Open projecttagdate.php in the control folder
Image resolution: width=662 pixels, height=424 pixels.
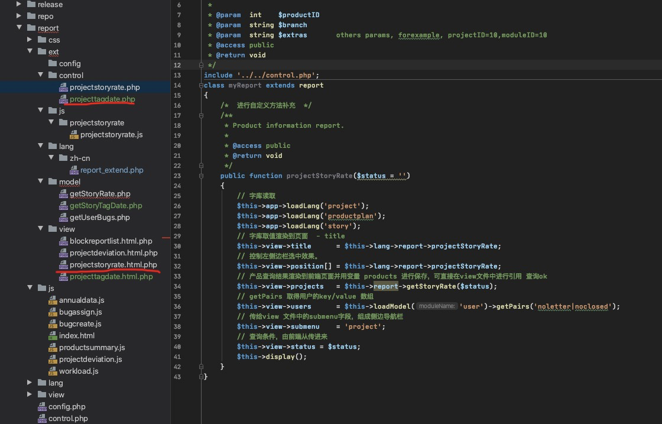[x=102, y=99]
